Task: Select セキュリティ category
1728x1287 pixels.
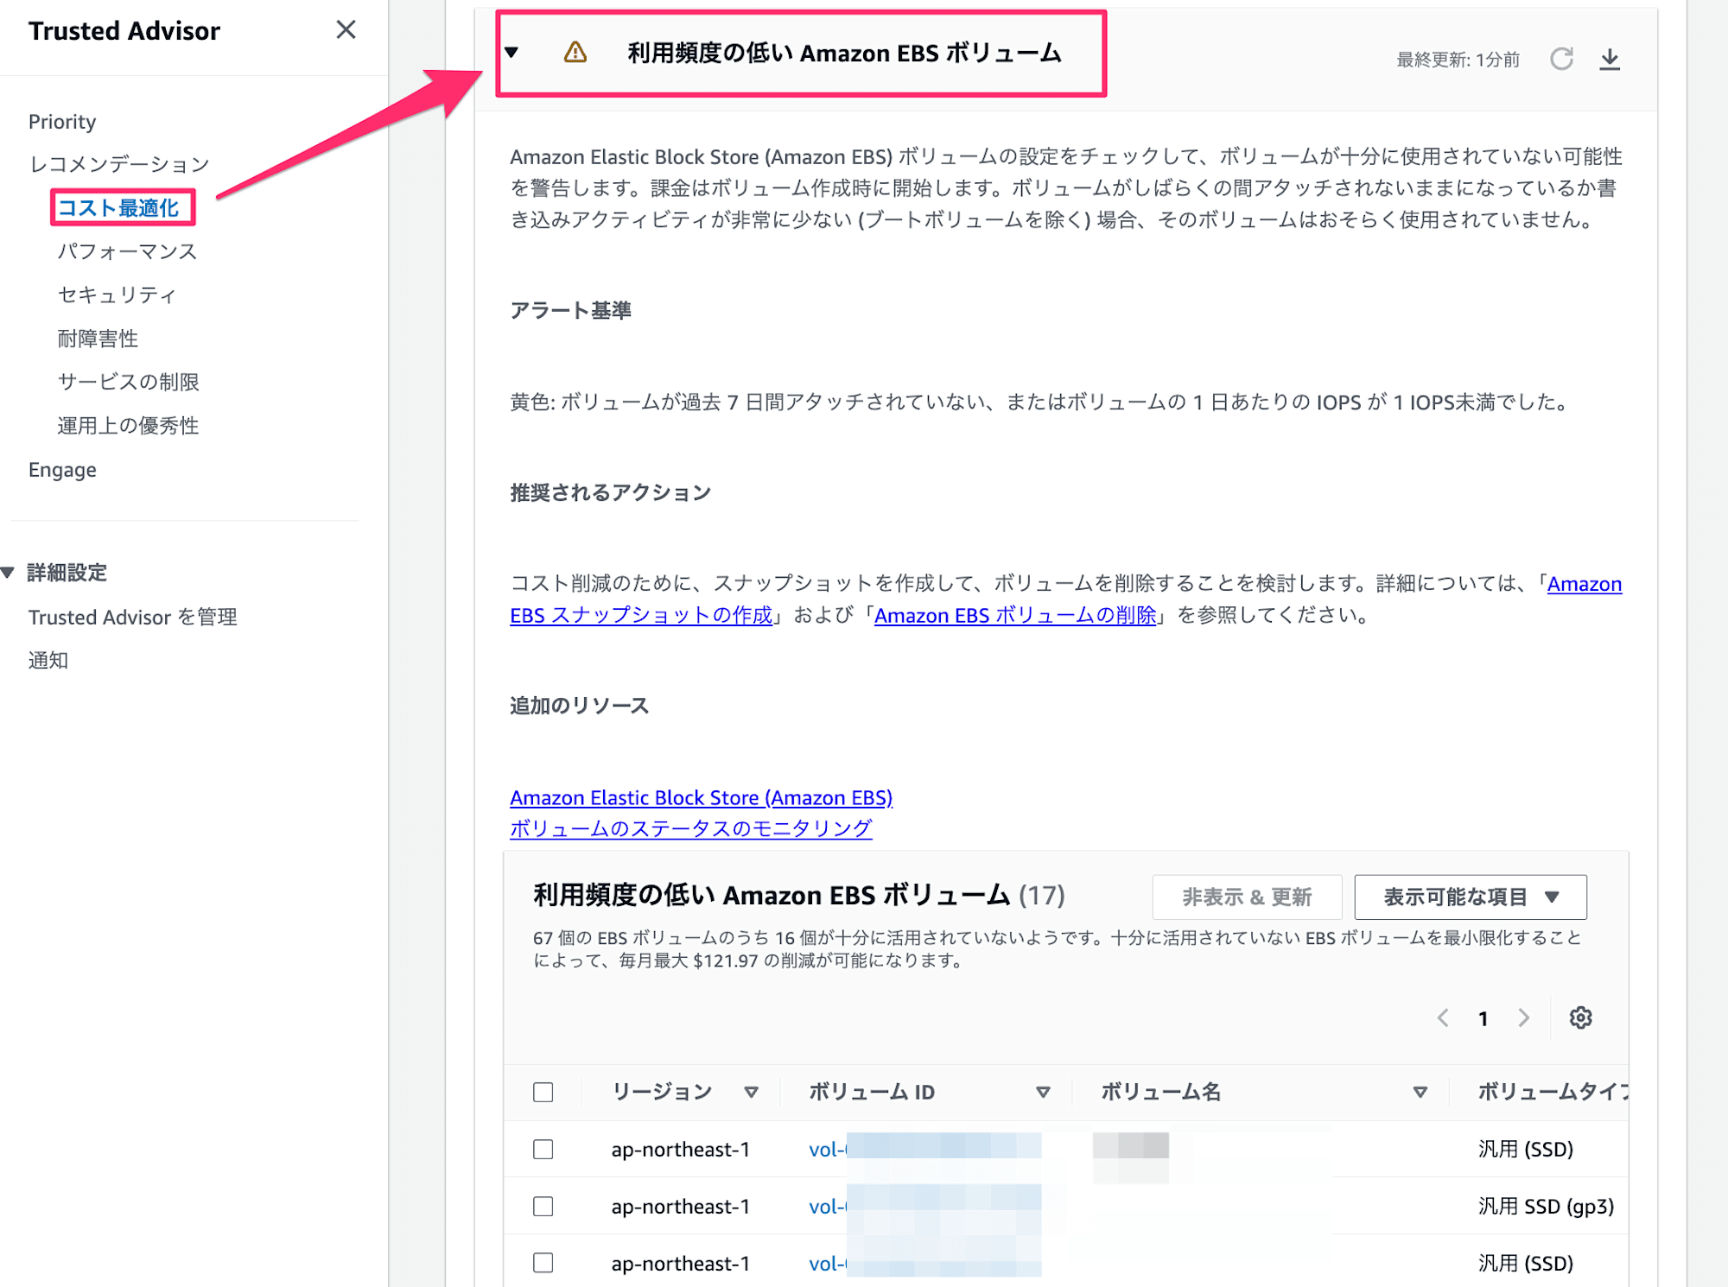Action: (x=117, y=295)
